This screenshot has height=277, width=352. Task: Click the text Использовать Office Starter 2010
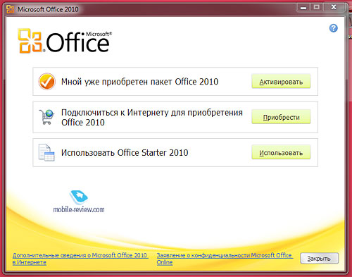point(125,152)
